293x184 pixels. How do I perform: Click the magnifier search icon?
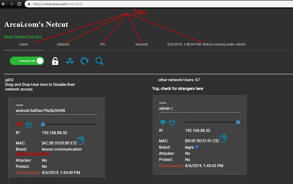[x=99, y=61]
